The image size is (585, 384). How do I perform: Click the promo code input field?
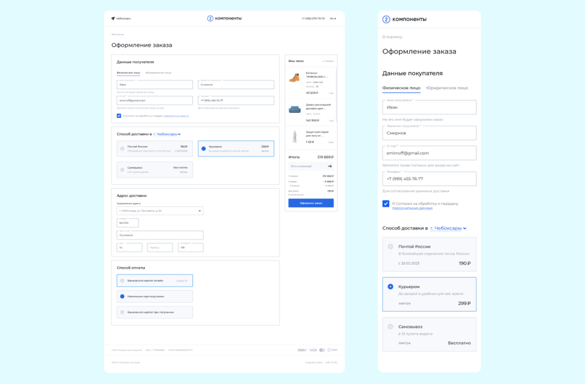311,166
